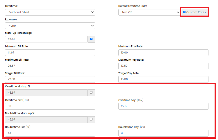Select the Maximum Bill Rate input
The height and width of the screenshot is (140, 218).
pyautogui.click(x=50, y=66)
